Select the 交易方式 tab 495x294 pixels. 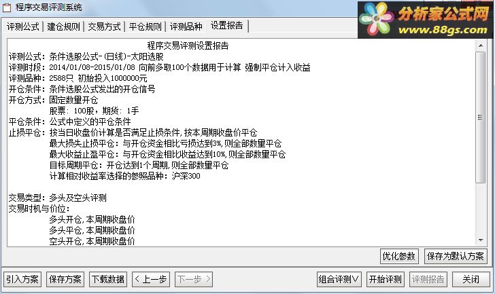tap(104, 26)
